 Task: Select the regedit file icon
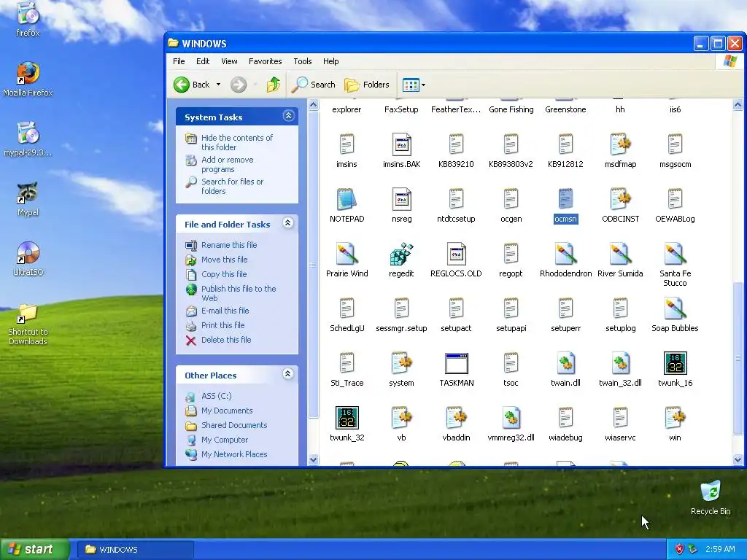(401, 254)
